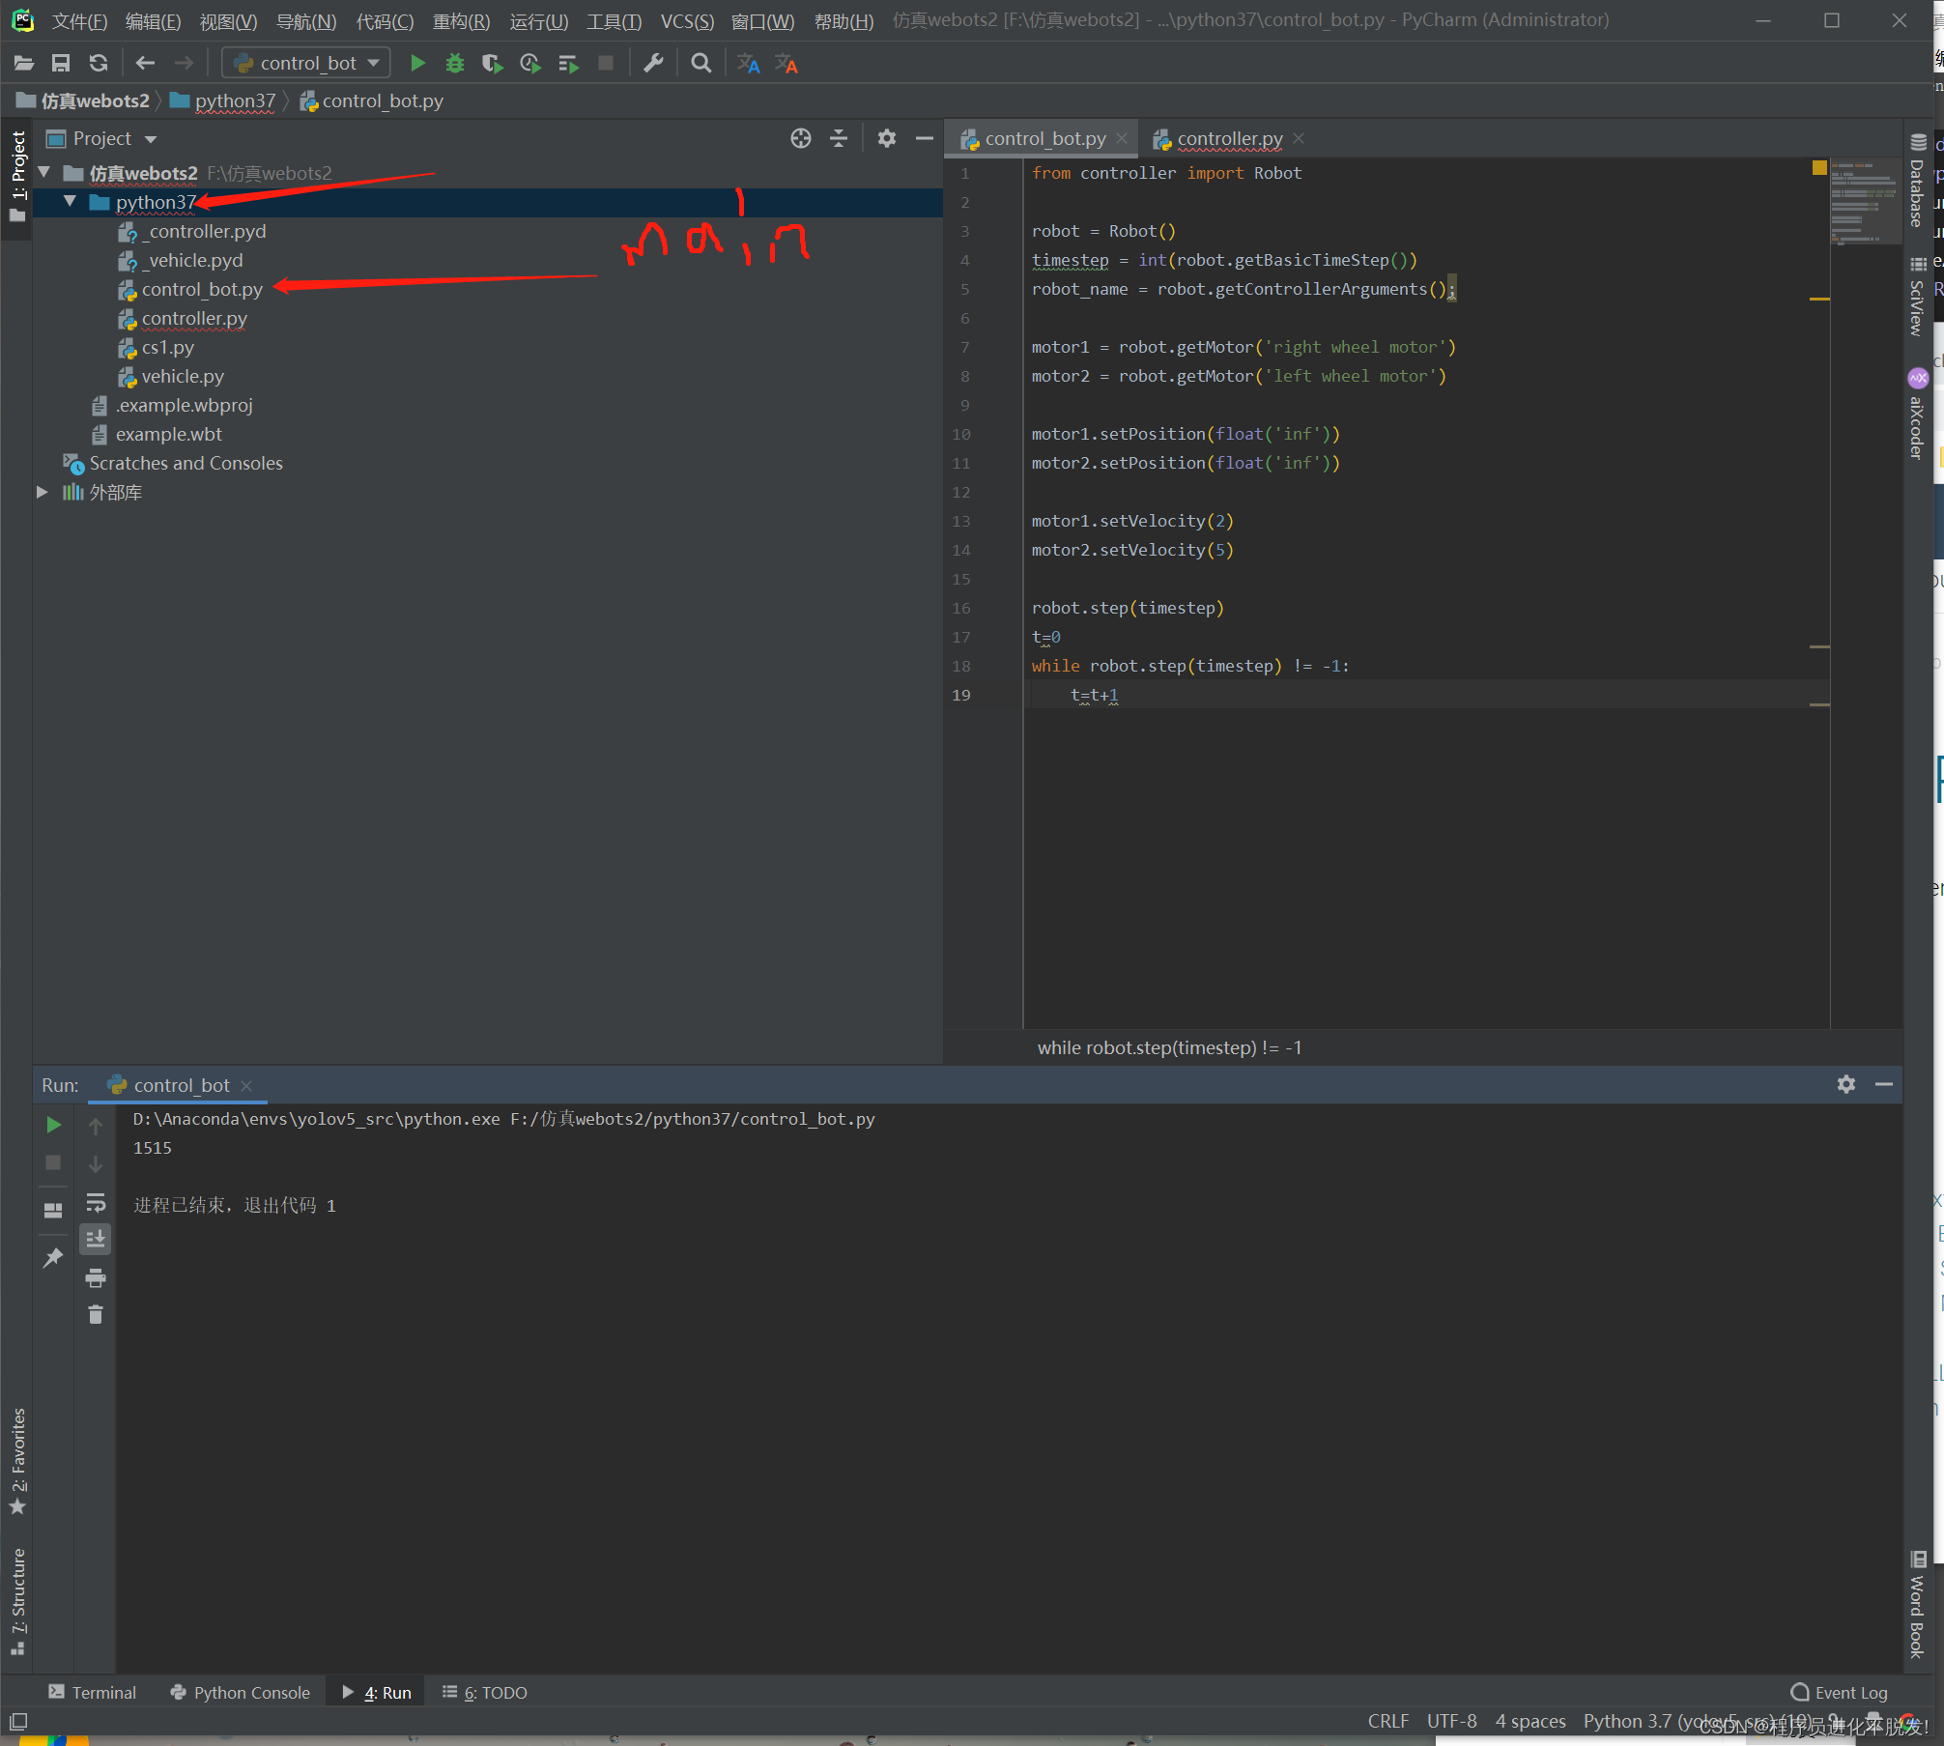Click the print icon in Run panel

coord(95,1278)
